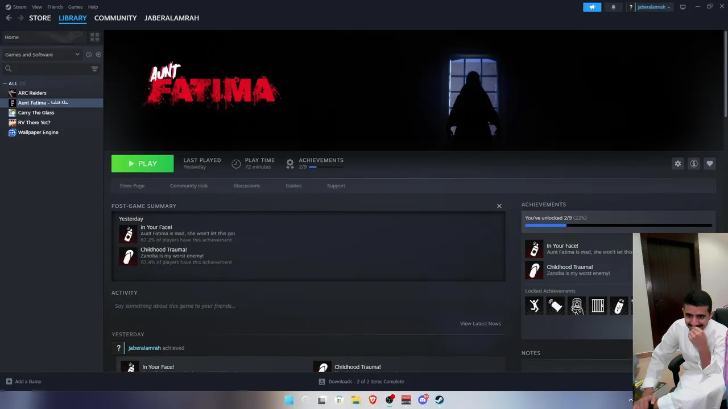Open the Windows Start menu
This screenshot has height=409, width=728.
[289, 400]
